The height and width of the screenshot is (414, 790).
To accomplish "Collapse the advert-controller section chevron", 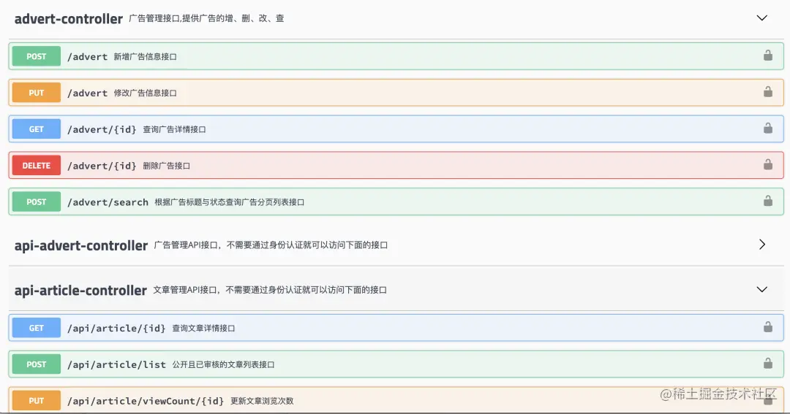I will (761, 18).
